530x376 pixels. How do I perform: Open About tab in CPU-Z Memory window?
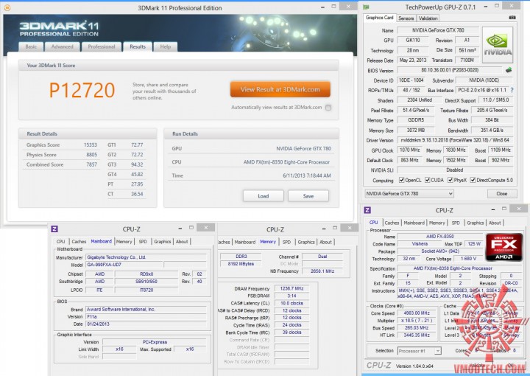(325, 242)
